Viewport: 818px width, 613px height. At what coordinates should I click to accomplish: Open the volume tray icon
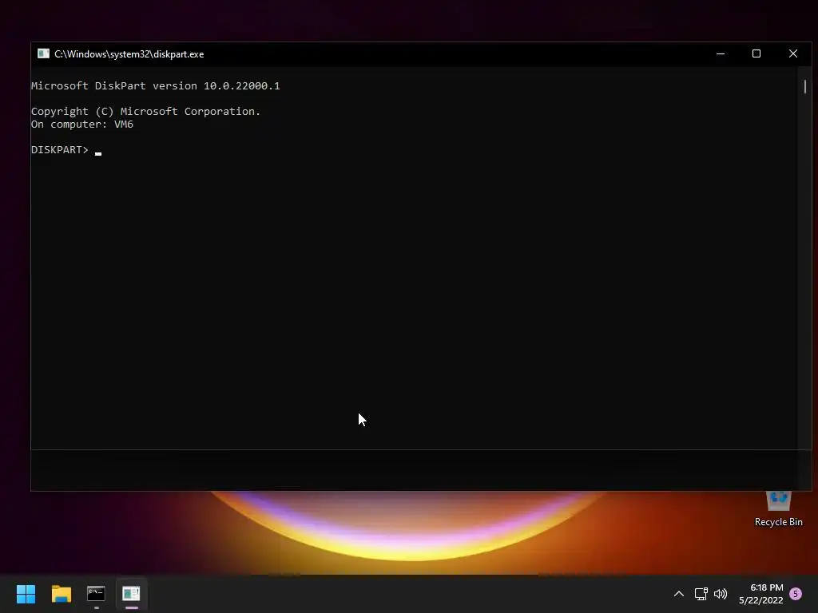(x=721, y=594)
